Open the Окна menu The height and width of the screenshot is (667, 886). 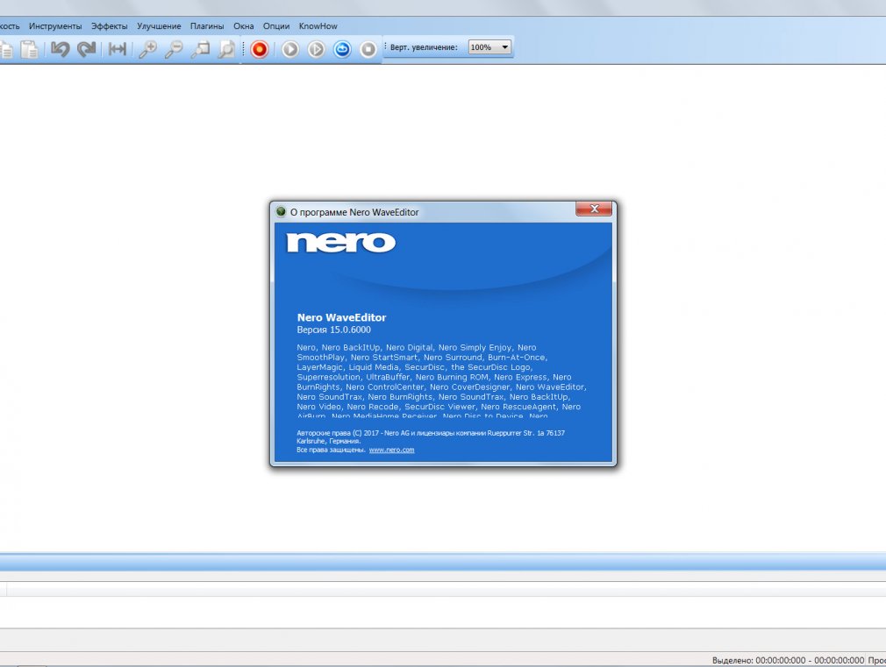click(244, 26)
